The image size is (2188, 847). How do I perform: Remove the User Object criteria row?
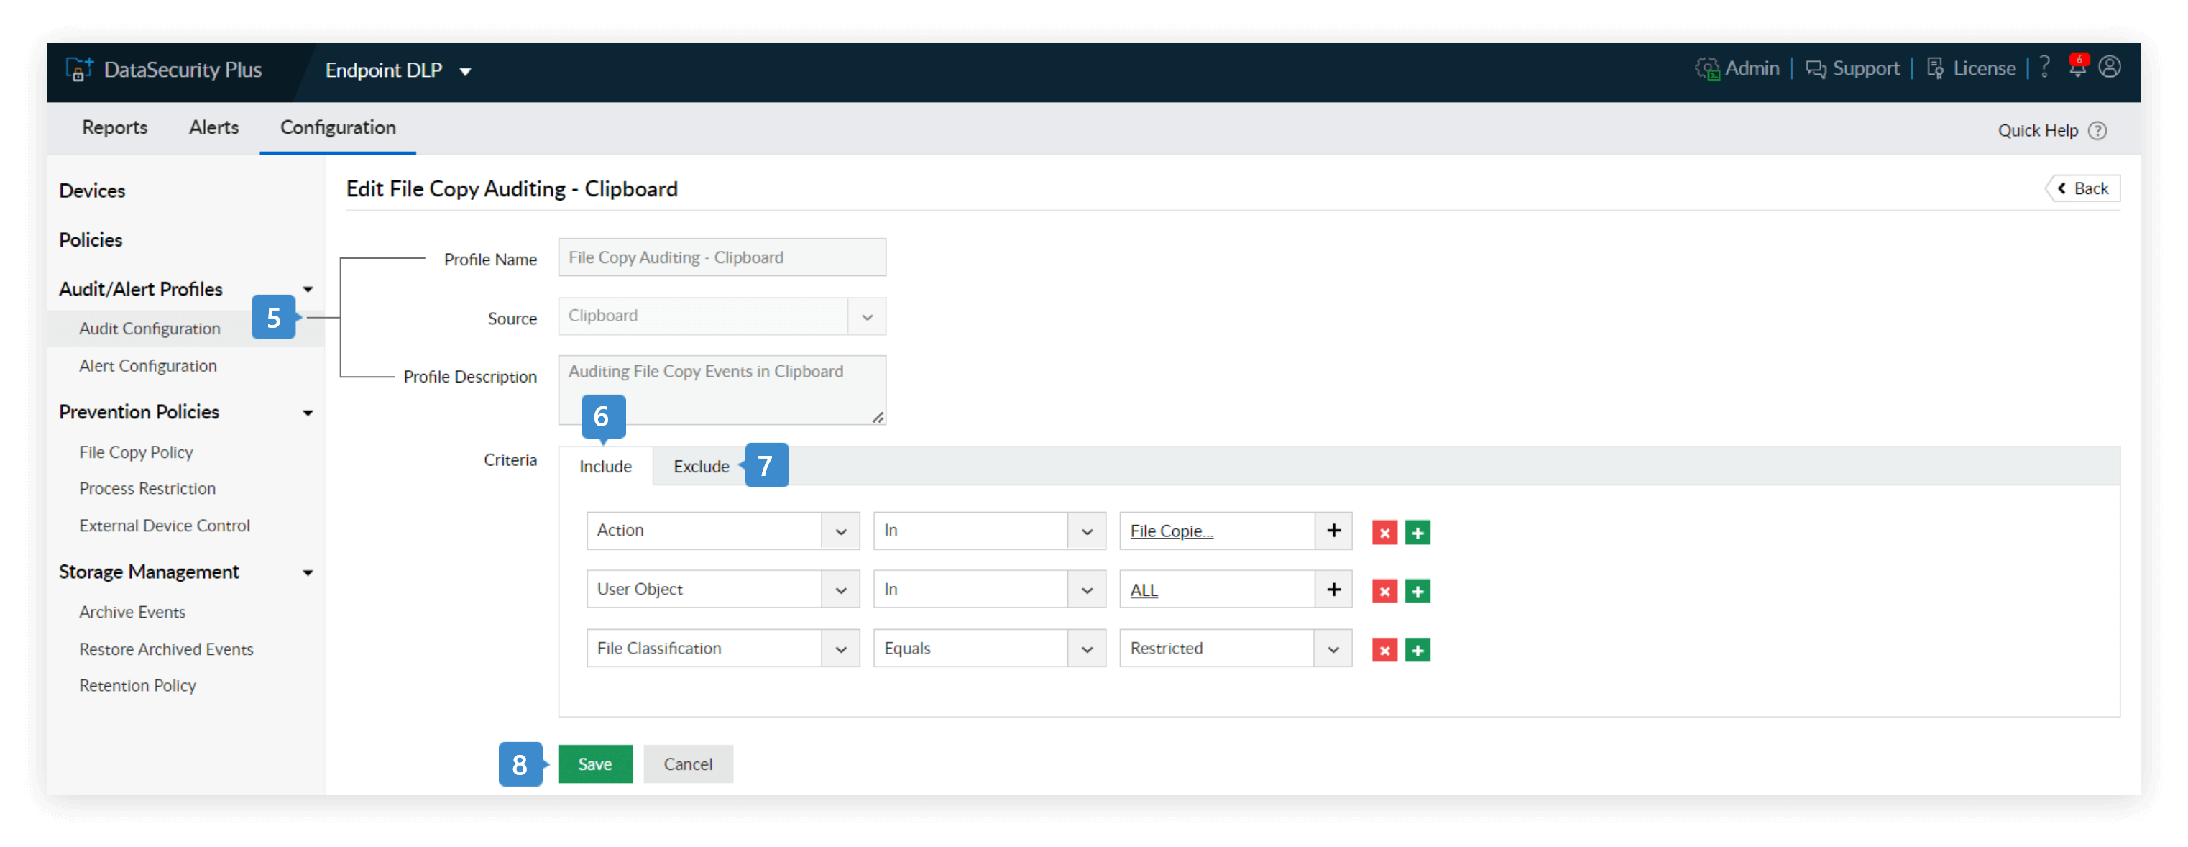(x=1384, y=591)
